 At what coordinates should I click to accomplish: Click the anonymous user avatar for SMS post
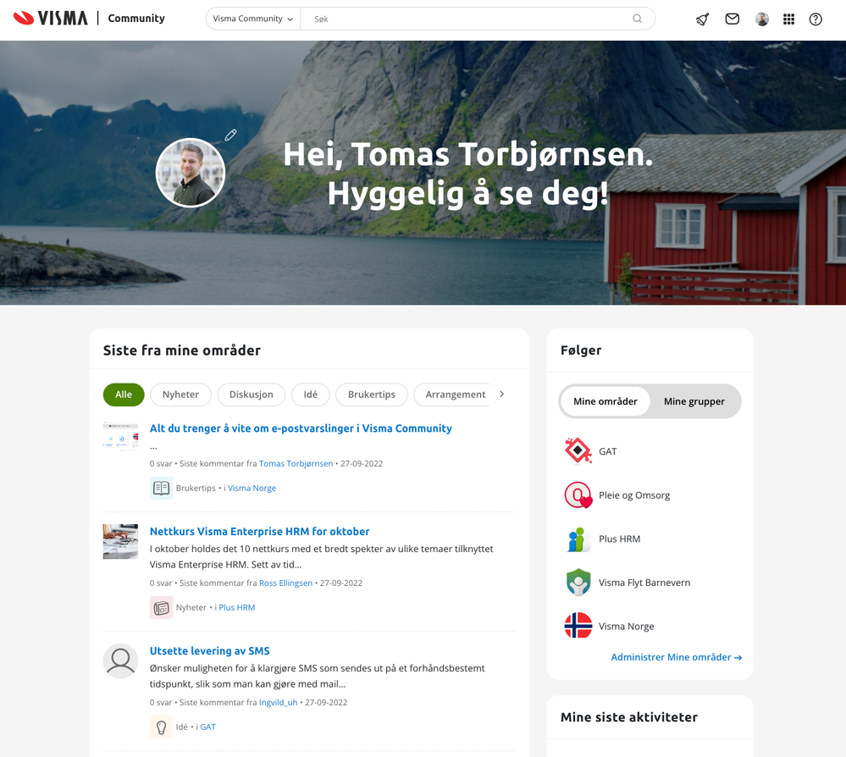(x=120, y=661)
